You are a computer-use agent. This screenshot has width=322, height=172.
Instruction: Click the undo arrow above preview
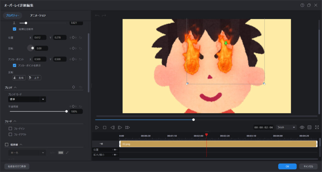(x=97, y=15)
